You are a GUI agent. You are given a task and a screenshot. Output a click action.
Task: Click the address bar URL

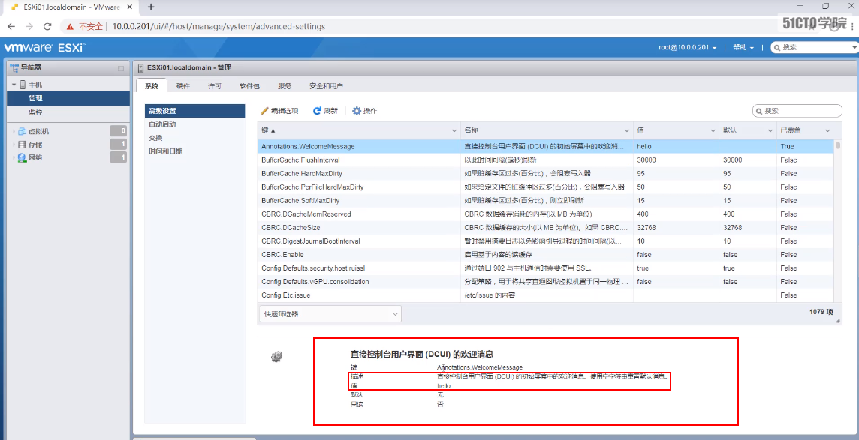pyautogui.click(x=219, y=26)
